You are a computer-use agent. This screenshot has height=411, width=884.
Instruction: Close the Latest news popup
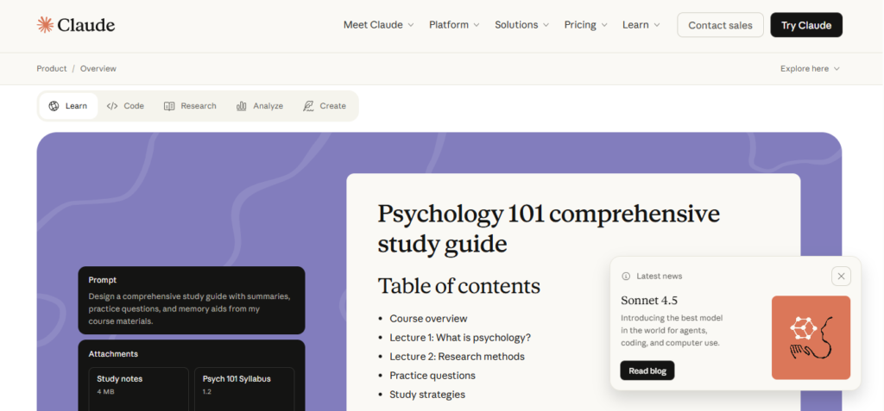click(x=842, y=276)
